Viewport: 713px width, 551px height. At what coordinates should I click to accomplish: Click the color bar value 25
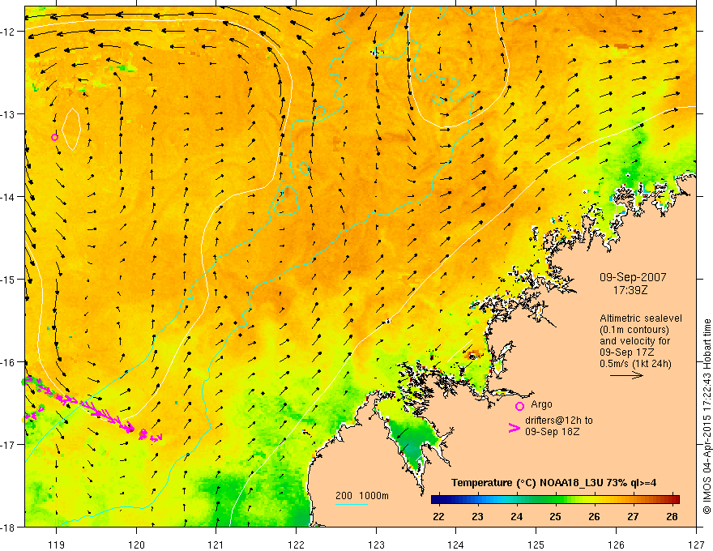tap(555, 516)
